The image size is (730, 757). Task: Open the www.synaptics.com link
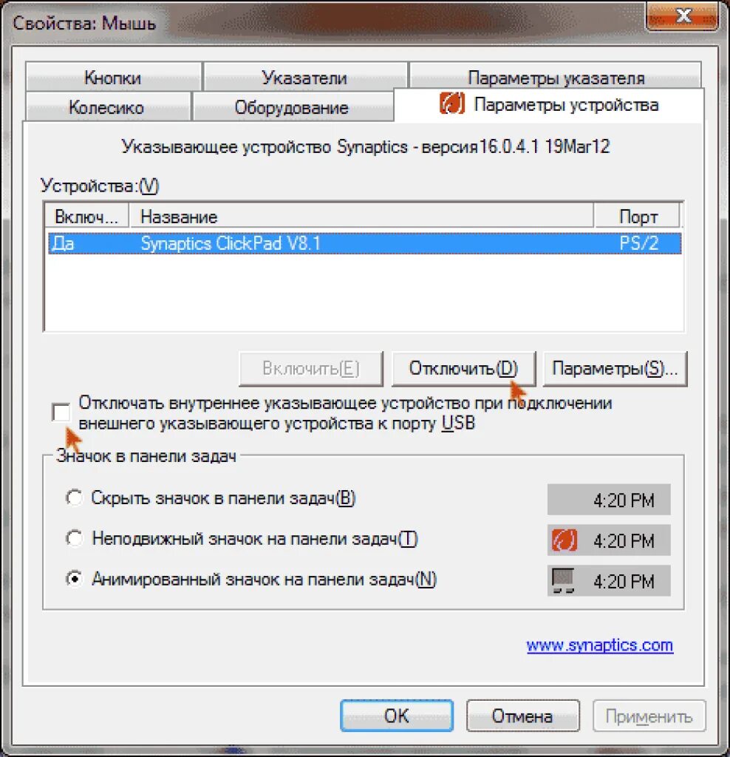tap(600, 645)
